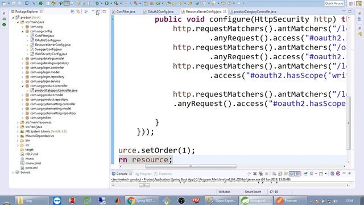Image resolution: width=364 pixels, height=205 pixels.
Task: Collapse All in Package Explorer toolbar
Action: click(x=72, y=11)
